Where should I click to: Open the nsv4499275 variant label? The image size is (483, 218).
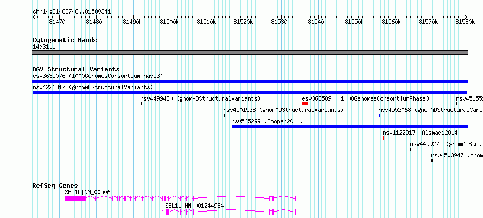coord(446,144)
